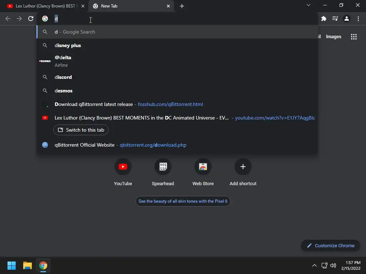Click the 'Switch to this tab' button

tap(81, 130)
